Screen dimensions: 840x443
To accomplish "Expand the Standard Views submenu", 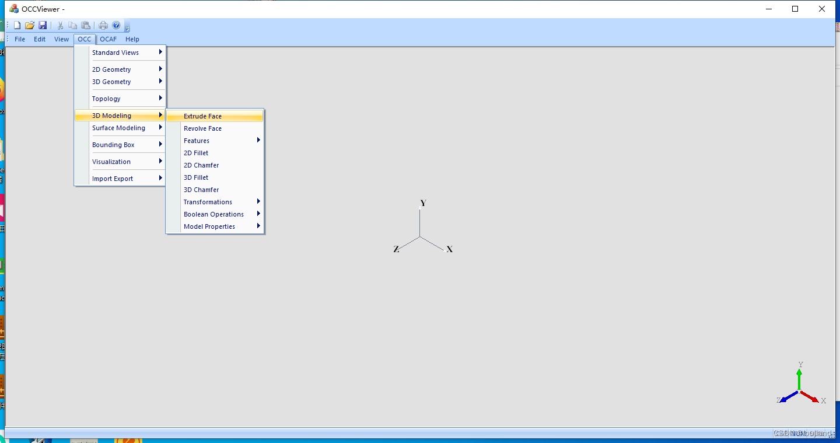I will (x=117, y=52).
